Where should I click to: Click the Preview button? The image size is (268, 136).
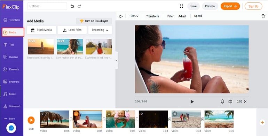210,6
